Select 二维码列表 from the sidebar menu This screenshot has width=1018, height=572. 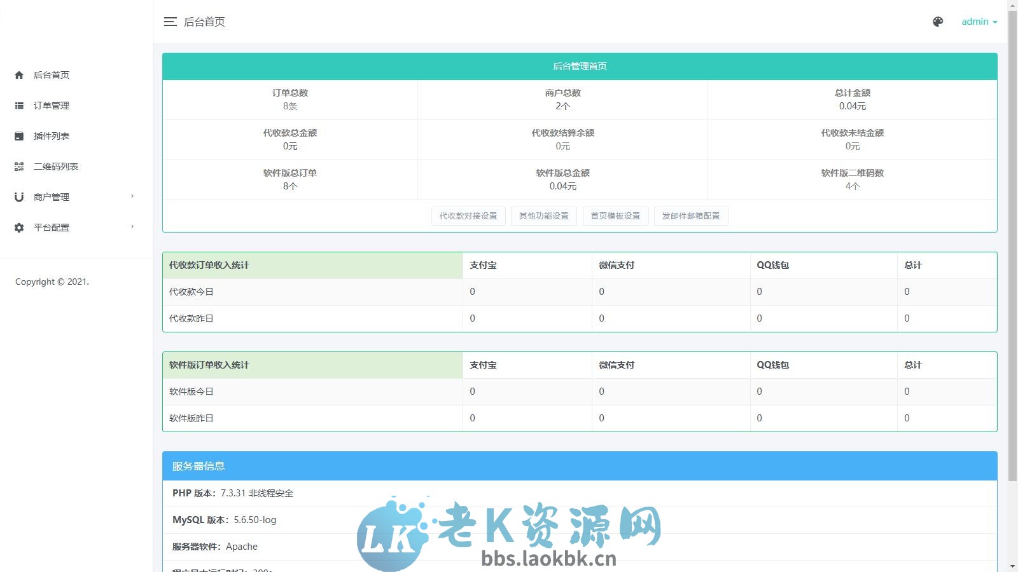coord(57,166)
